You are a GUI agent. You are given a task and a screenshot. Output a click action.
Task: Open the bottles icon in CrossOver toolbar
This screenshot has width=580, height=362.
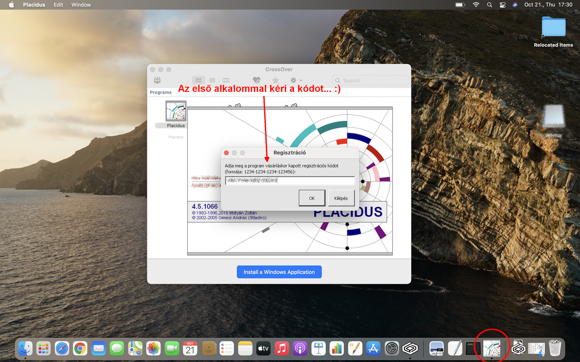click(157, 81)
